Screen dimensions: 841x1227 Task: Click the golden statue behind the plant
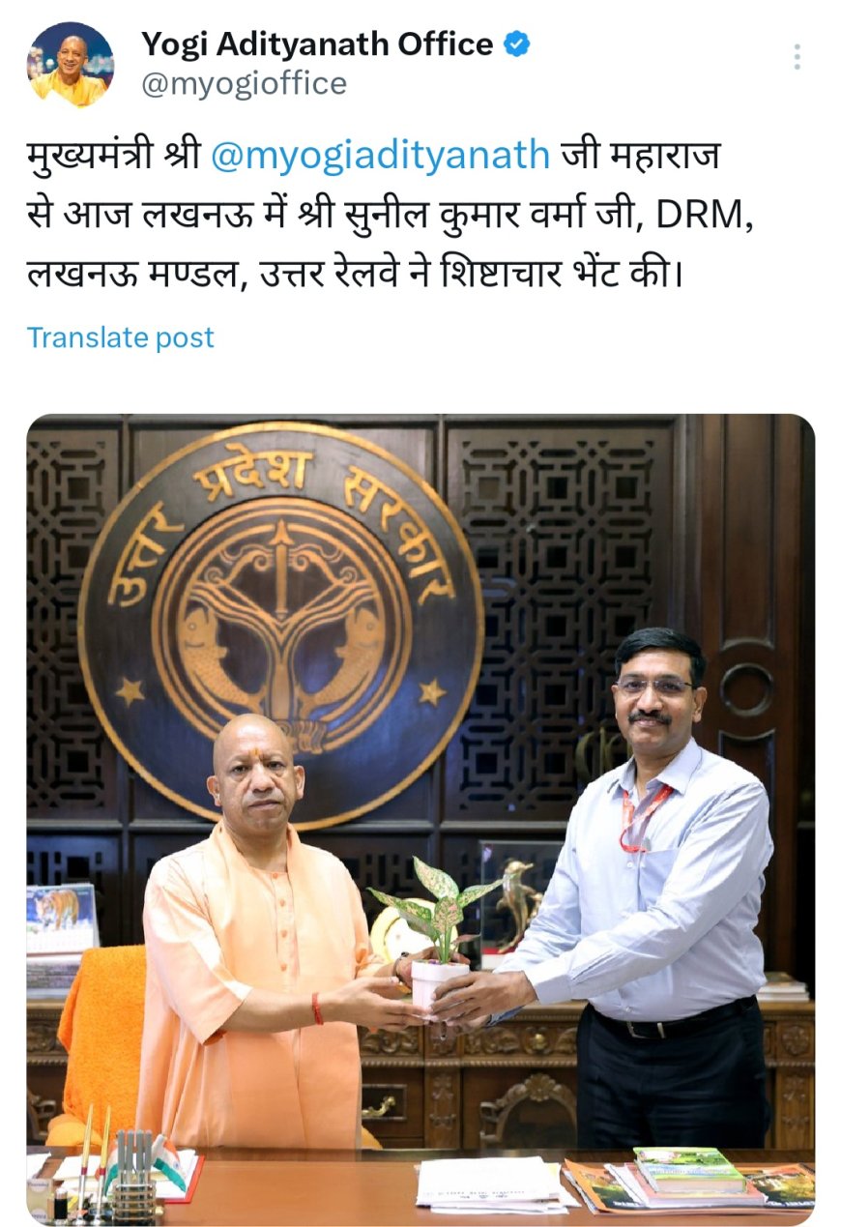518,902
